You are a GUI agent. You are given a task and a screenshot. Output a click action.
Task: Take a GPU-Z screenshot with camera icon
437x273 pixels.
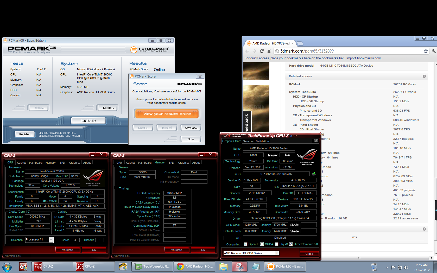pyautogui.click(x=315, y=141)
